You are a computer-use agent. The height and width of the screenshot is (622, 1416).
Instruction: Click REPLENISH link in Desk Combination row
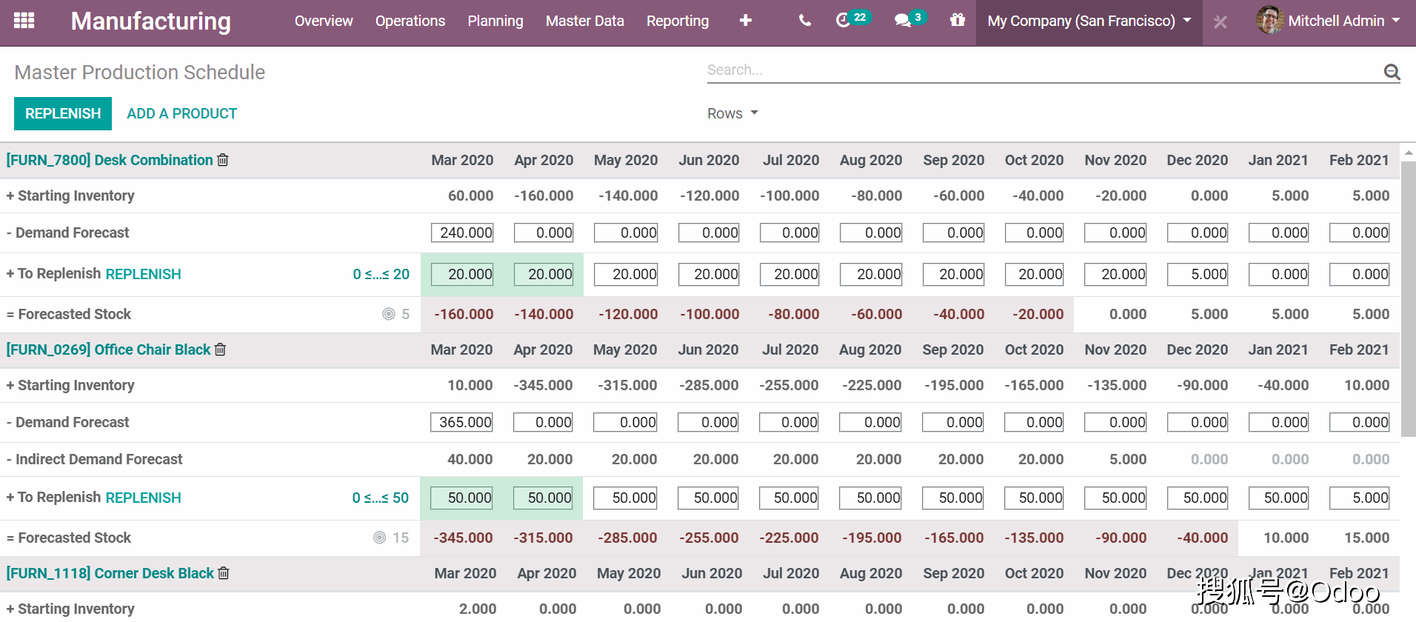pos(143,274)
